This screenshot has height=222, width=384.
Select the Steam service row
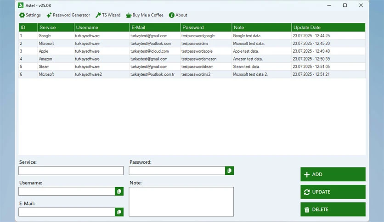tap(192, 67)
